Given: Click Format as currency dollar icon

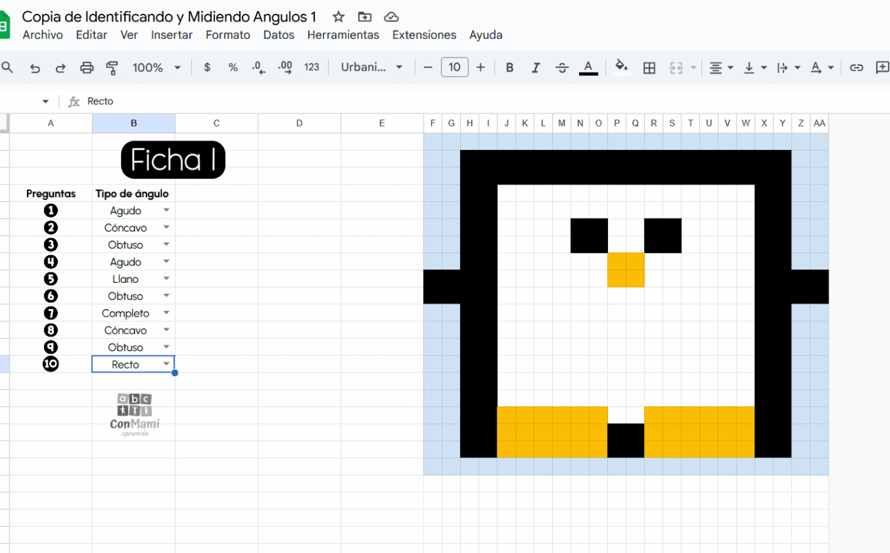Looking at the screenshot, I should tap(207, 68).
